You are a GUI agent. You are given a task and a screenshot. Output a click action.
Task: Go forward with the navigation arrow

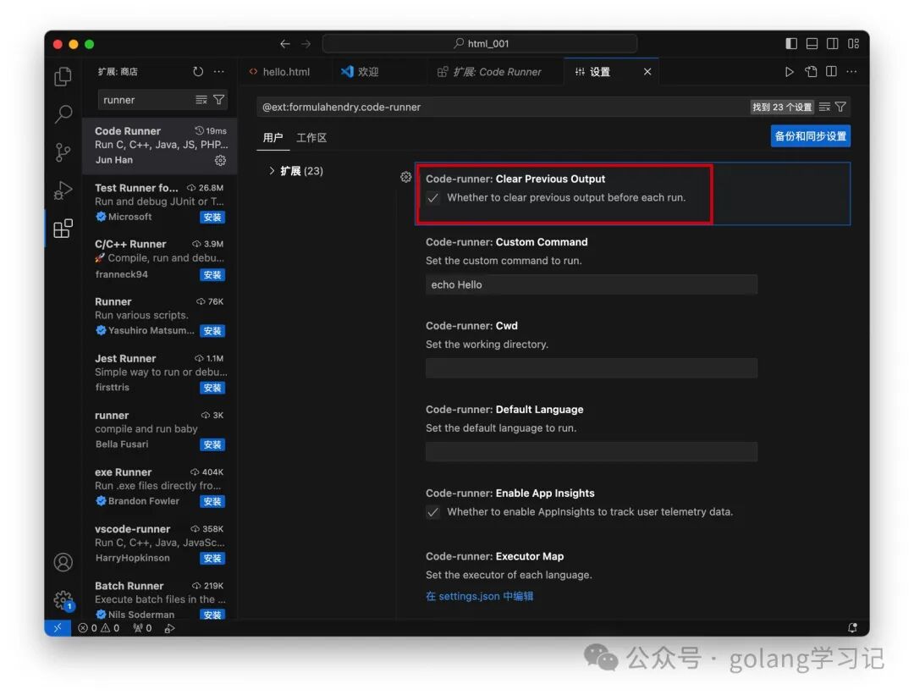(306, 44)
